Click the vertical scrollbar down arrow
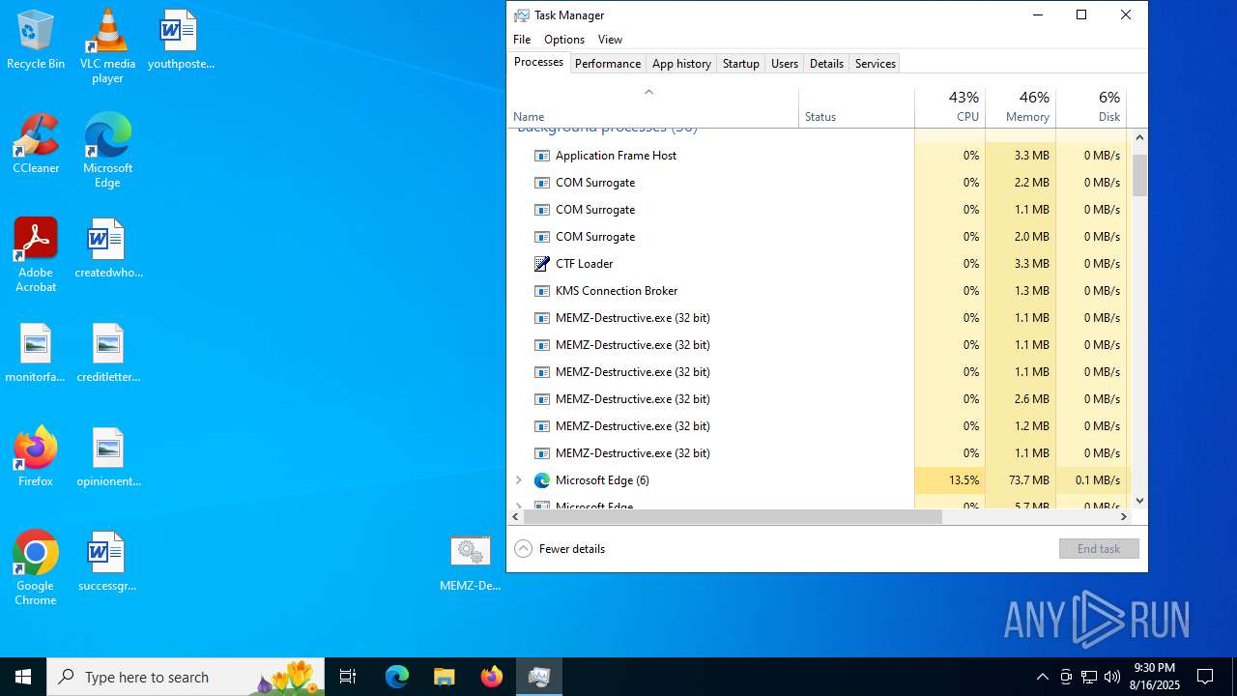The width and height of the screenshot is (1237, 696). pyautogui.click(x=1139, y=501)
